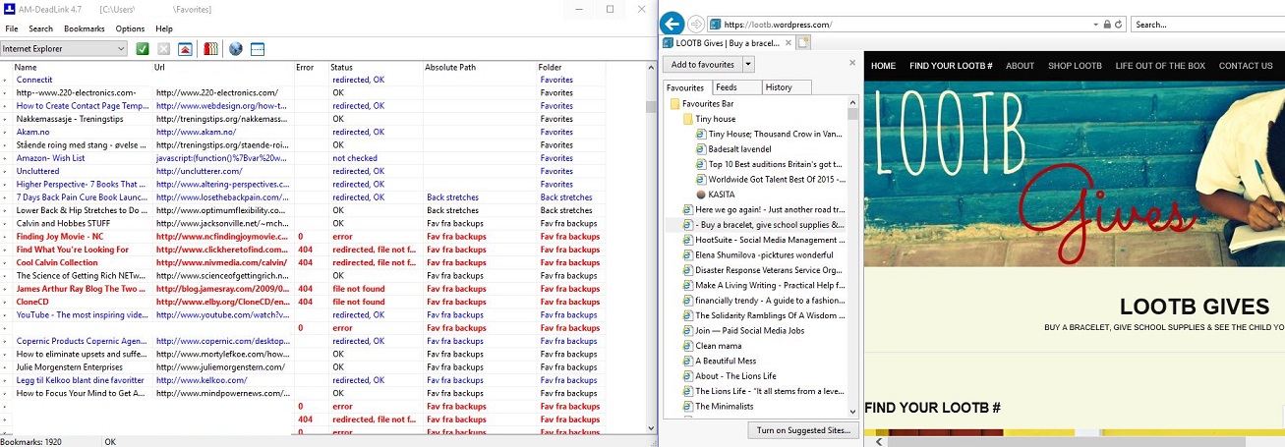Close the favourites side panel
This screenshot has width=1285, height=447.
coord(851,63)
